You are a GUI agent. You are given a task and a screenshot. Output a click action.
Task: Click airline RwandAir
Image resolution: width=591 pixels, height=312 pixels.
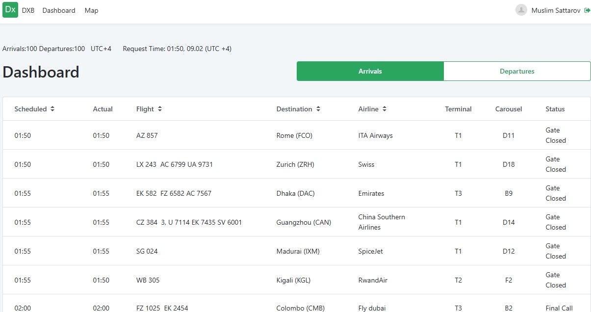pos(373,280)
